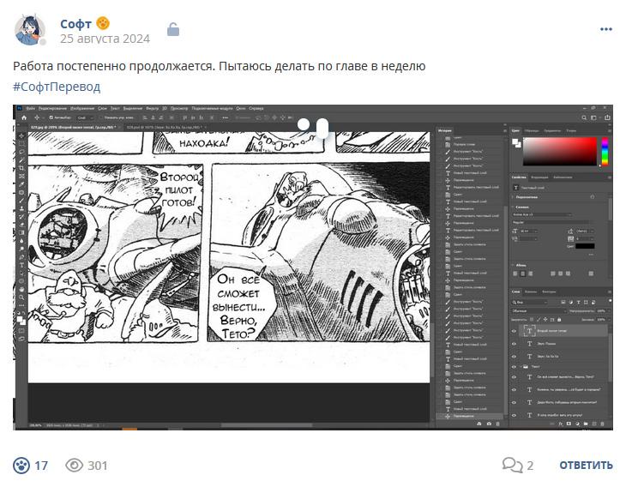Open the options bar three-dots overflow
This screenshot has width=626, height=487.
point(226,117)
